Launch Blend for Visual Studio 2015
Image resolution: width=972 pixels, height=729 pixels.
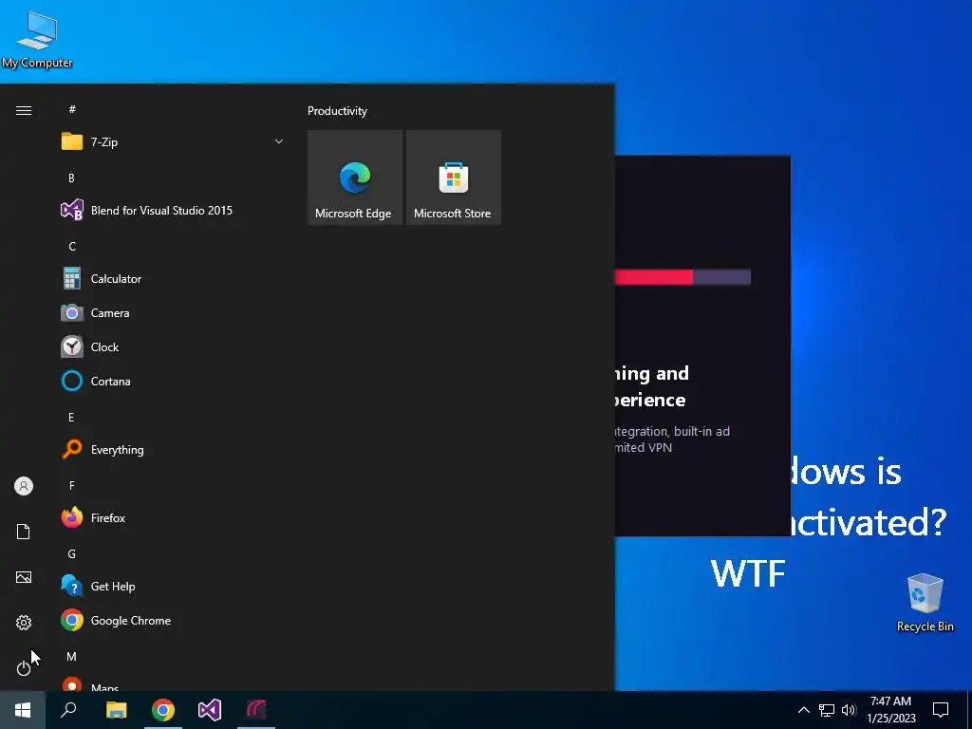click(x=173, y=211)
